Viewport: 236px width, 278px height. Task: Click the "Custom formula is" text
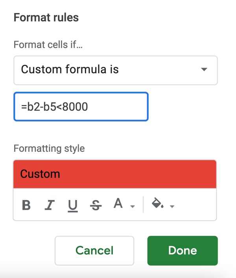click(70, 70)
